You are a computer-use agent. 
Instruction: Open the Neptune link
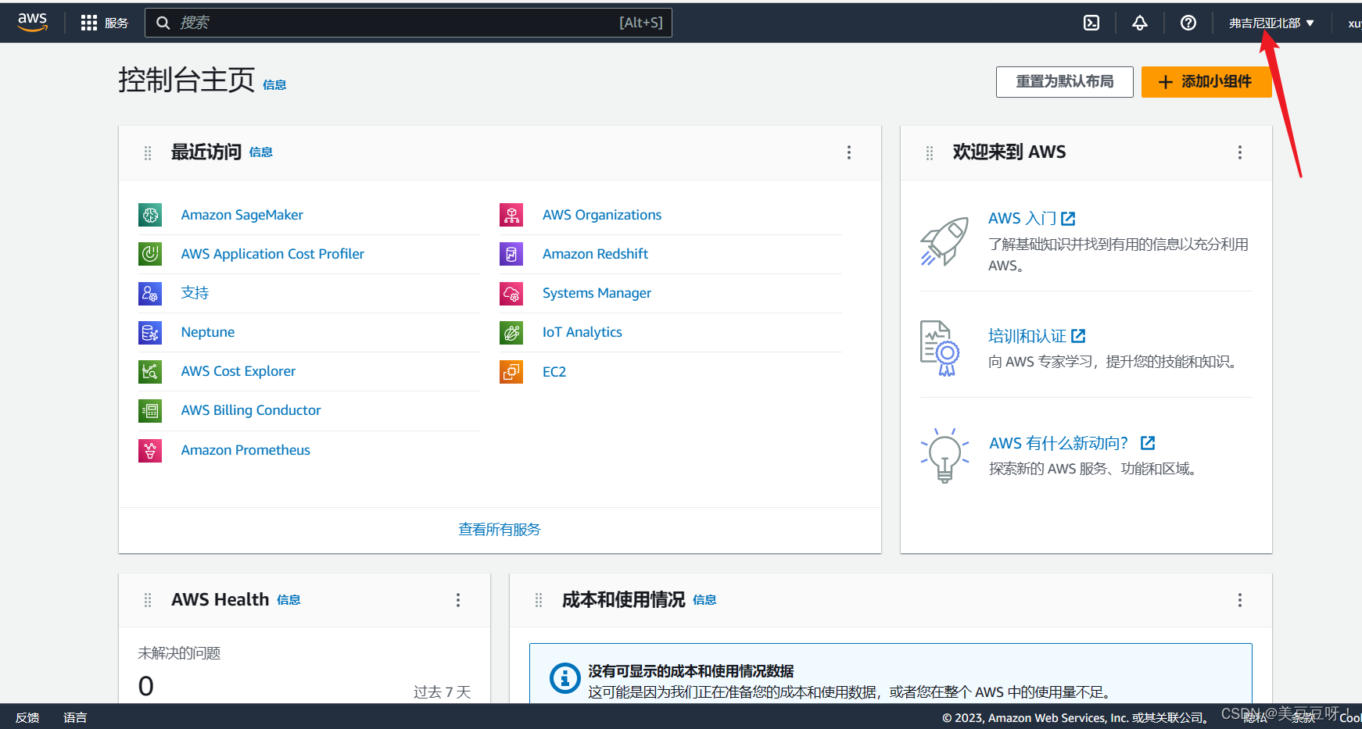pyautogui.click(x=208, y=332)
